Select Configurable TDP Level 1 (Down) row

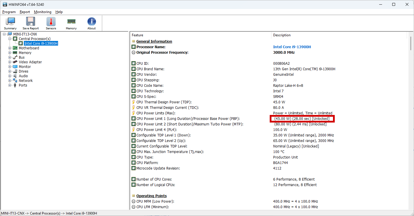pyautogui.click(x=269, y=135)
